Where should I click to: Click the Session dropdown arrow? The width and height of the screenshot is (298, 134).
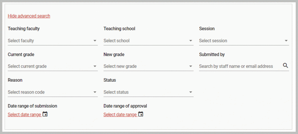coord(286,41)
